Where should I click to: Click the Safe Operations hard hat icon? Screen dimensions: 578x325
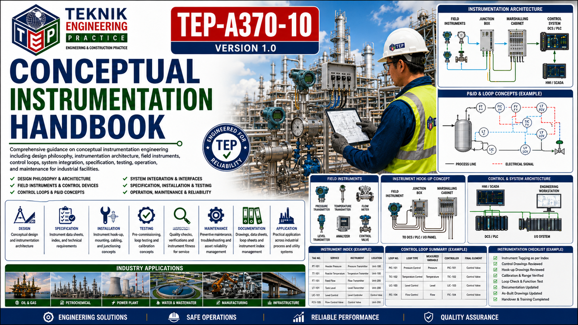point(173,317)
